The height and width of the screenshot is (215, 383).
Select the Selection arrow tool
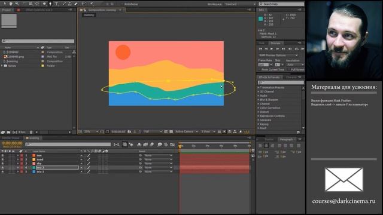click(5, 4)
